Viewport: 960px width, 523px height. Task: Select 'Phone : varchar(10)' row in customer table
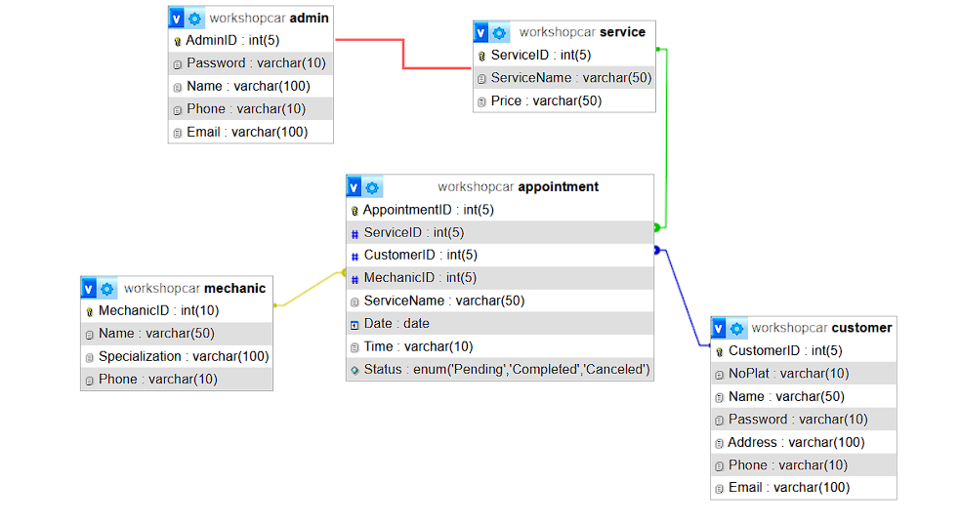[804, 465]
